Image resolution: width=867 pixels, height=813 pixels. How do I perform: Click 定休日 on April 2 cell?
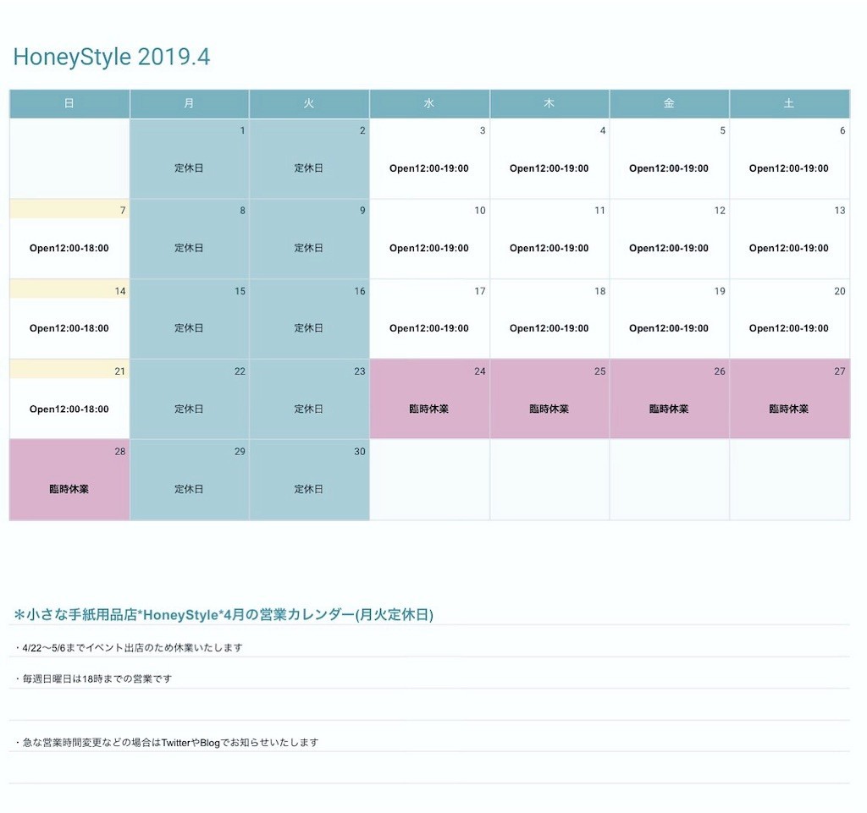[x=309, y=168]
